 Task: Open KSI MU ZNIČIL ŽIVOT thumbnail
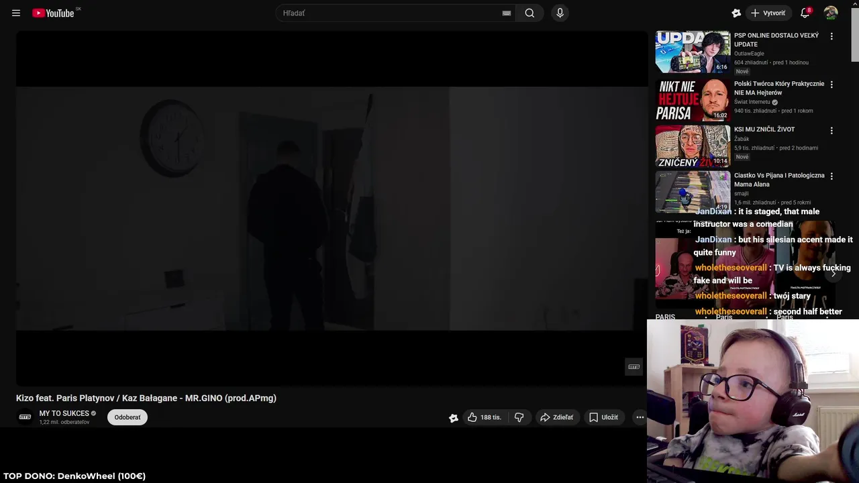(x=693, y=146)
